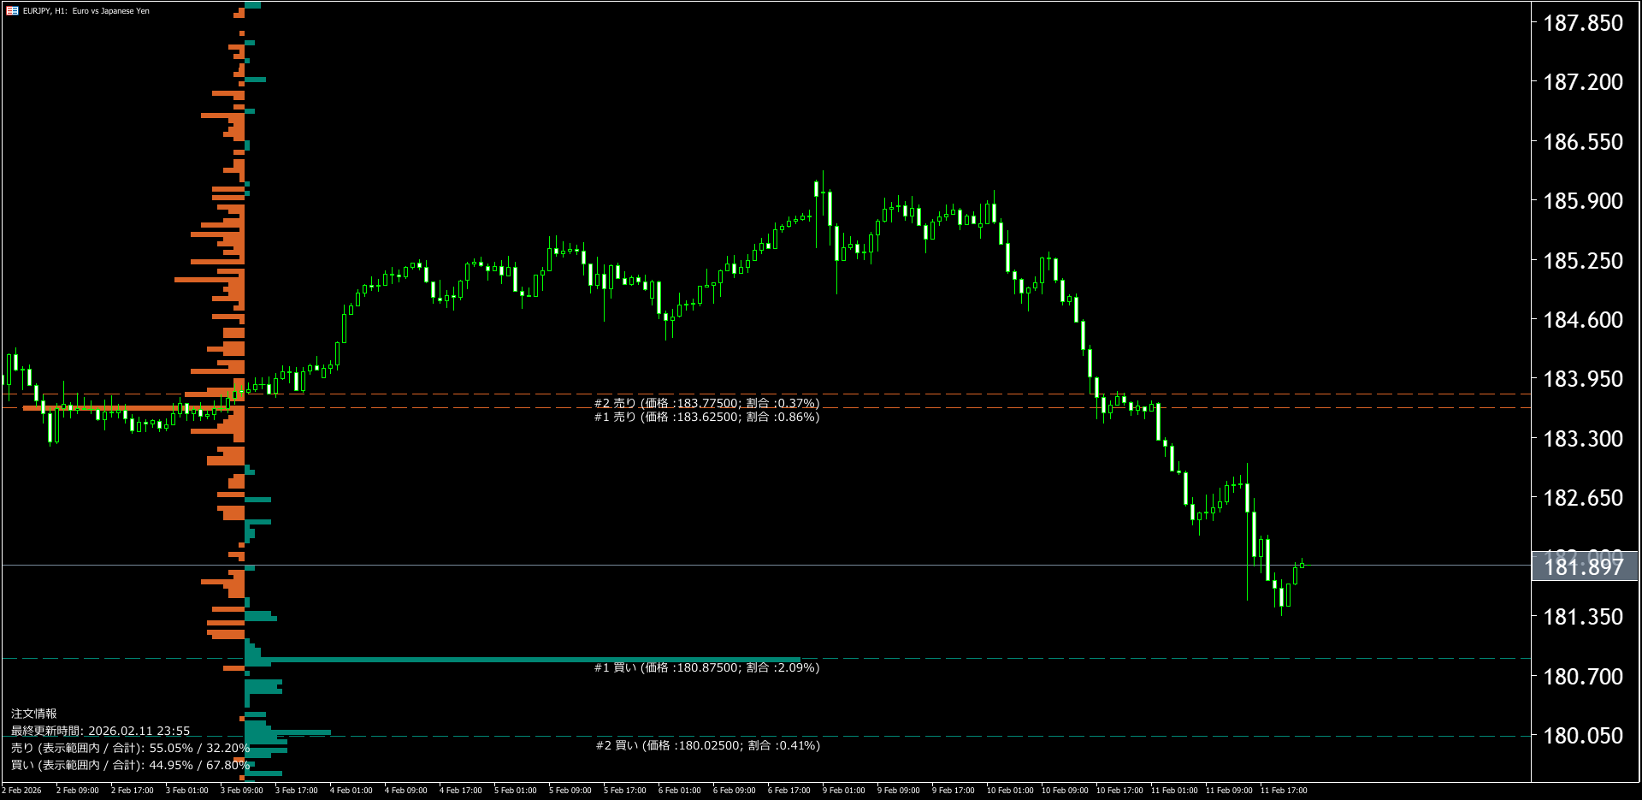Click the "5 Feb 01:00" time label
Image resolution: width=1642 pixels, height=800 pixels.
click(x=515, y=791)
